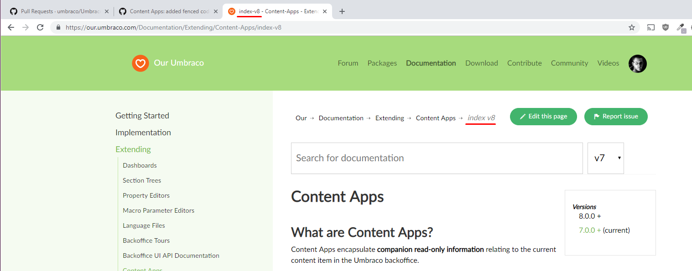Open the Documentation item in the navigation
The height and width of the screenshot is (271, 692).
pos(431,63)
